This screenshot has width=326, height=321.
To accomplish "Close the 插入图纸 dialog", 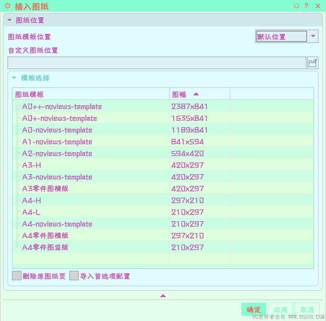I will pyautogui.click(x=318, y=6).
